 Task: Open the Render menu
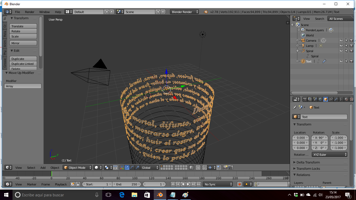coord(30,12)
